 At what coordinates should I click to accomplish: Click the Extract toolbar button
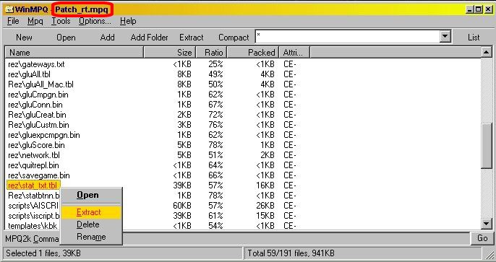[x=192, y=38]
